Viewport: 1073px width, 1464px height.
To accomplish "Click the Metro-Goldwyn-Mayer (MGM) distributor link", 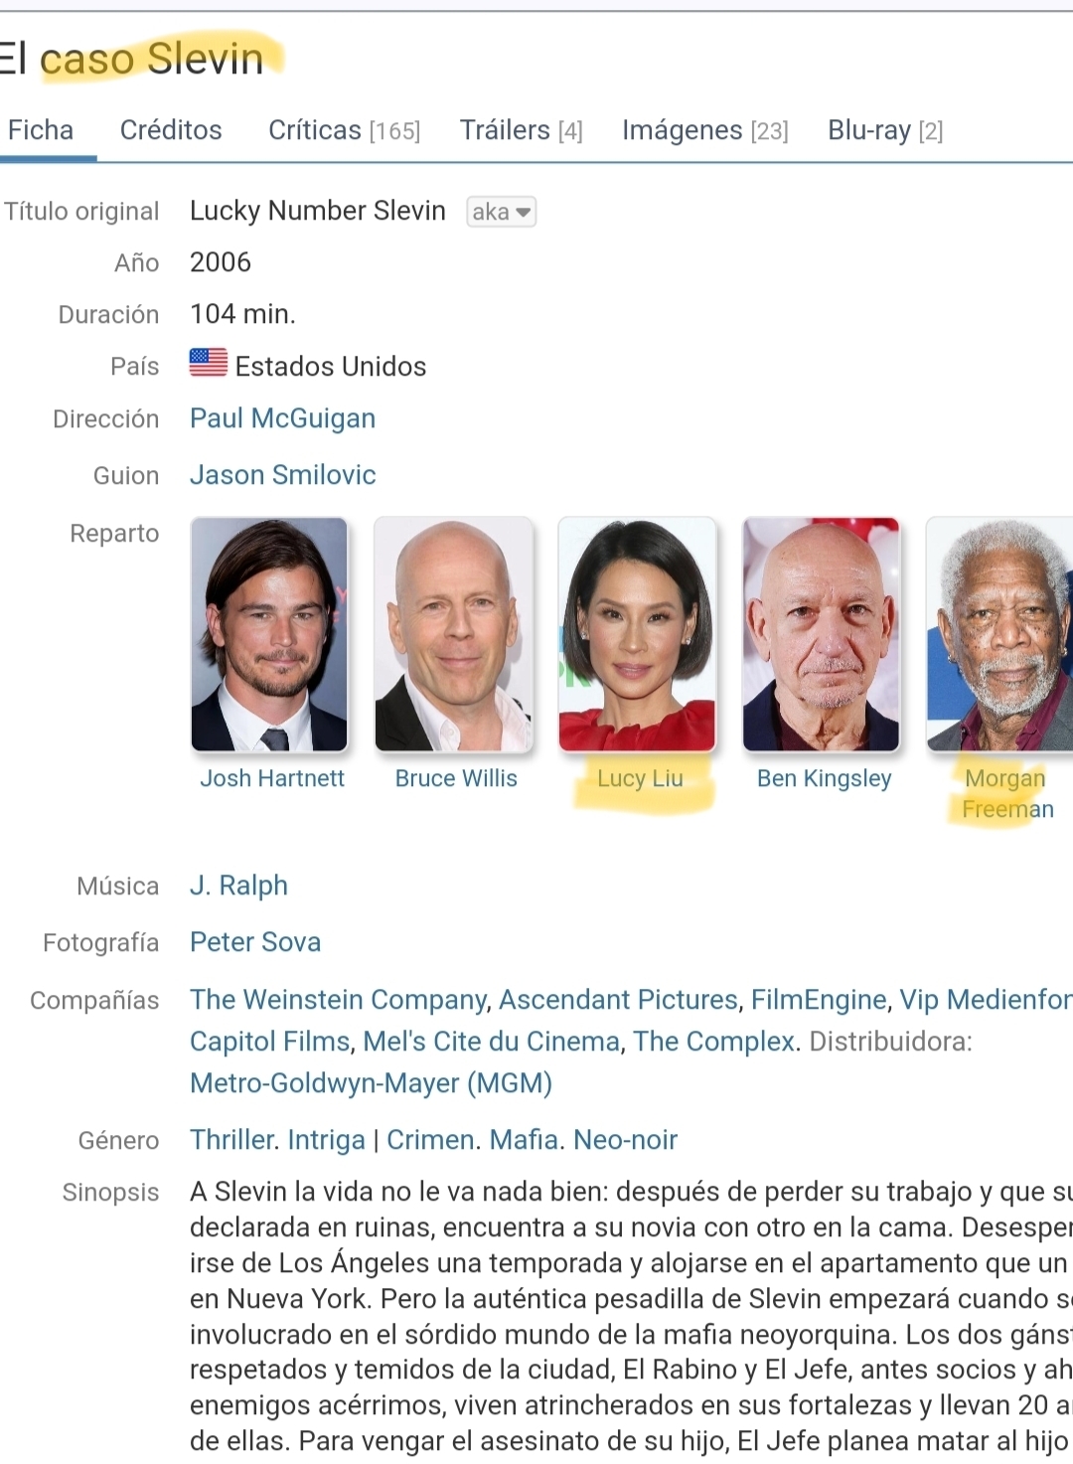I will coord(371,1083).
